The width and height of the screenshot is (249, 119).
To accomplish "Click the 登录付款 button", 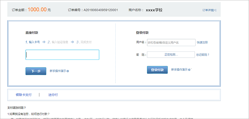I will (157, 70).
